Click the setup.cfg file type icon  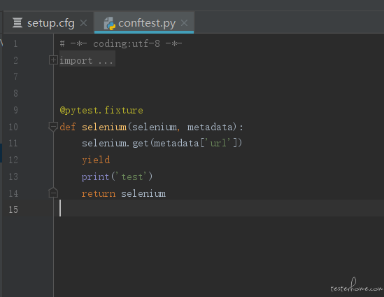[17, 23]
